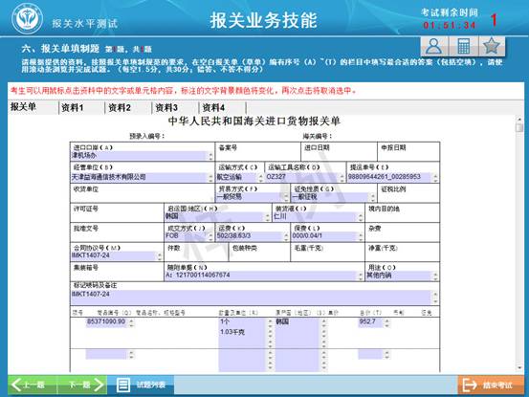Click the 杂费 cell
This screenshot has width=529, height=397.
tap(402, 232)
